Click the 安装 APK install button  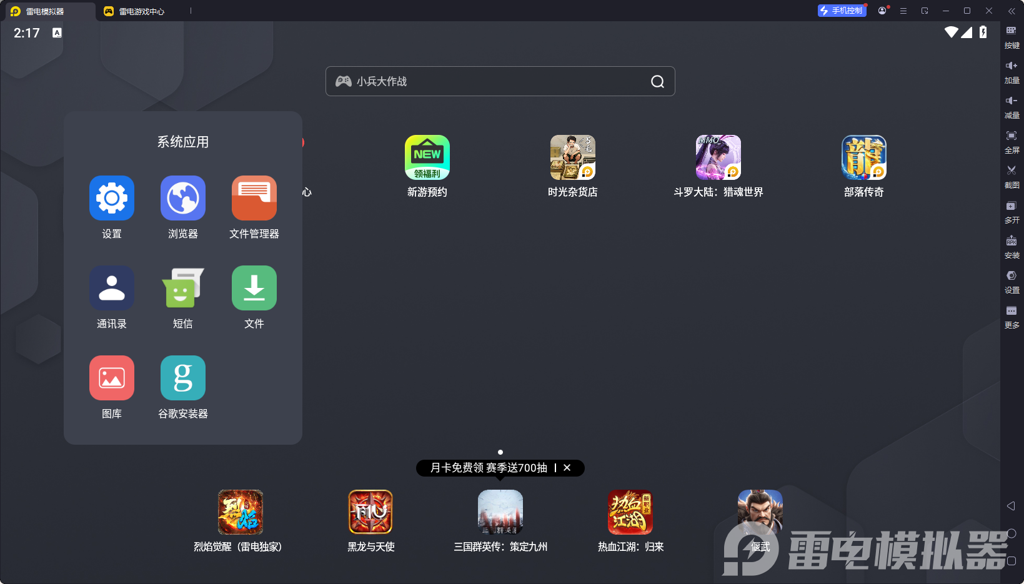pos(1012,247)
